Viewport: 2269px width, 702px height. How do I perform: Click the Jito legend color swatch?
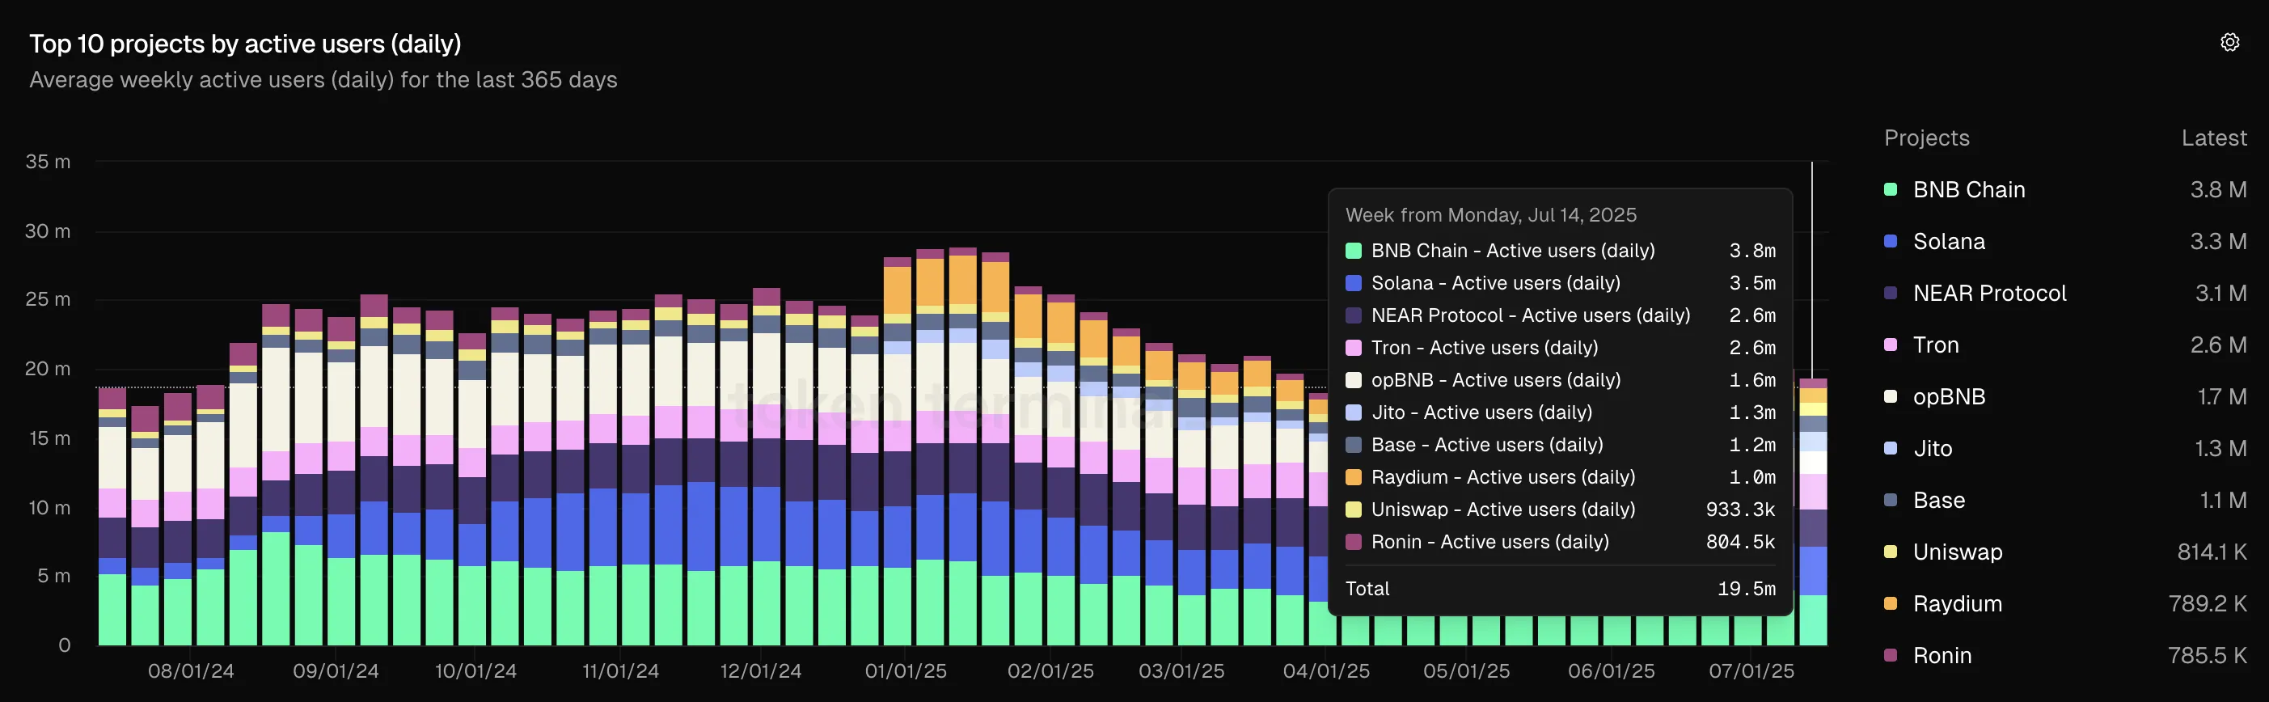(x=1891, y=448)
